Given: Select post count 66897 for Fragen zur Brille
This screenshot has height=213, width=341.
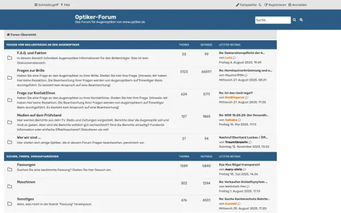Looking at the screenshot, I should point(206,72).
